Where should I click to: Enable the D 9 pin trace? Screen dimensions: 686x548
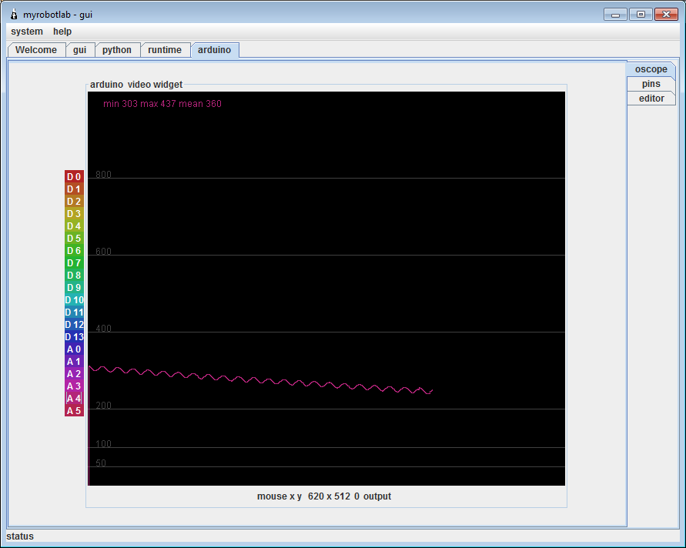(x=74, y=287)
